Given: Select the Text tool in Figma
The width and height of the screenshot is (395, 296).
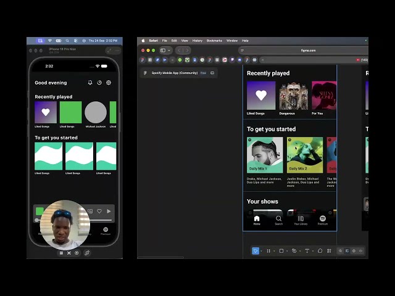Looking at the screenshot, I should 307,251.
